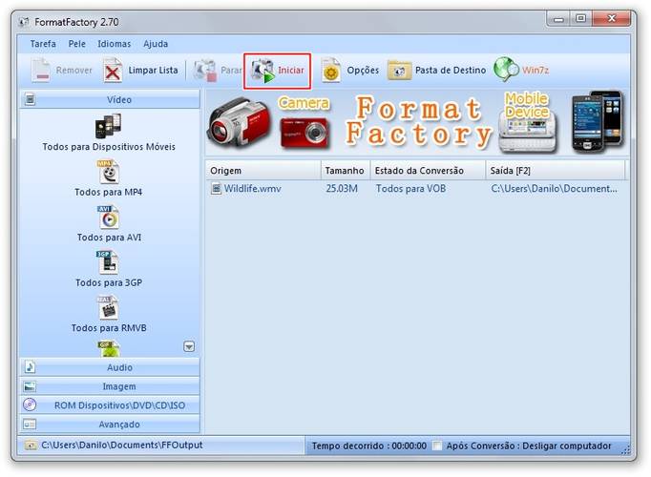Screen dimensions: 651x477
Task: Click the mobile phones banner image
Action: 597,121
